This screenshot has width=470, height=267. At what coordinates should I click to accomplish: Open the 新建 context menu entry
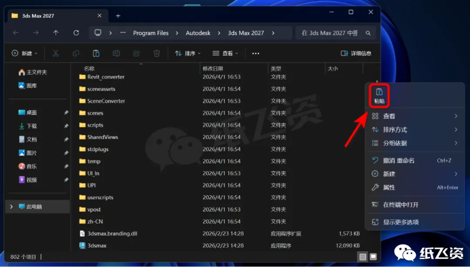pyautogui.click(x=415, y=174)
